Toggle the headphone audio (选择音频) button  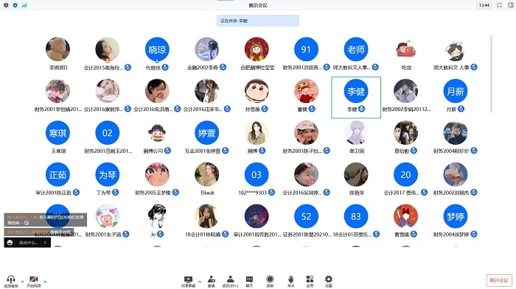pos(11,282)
